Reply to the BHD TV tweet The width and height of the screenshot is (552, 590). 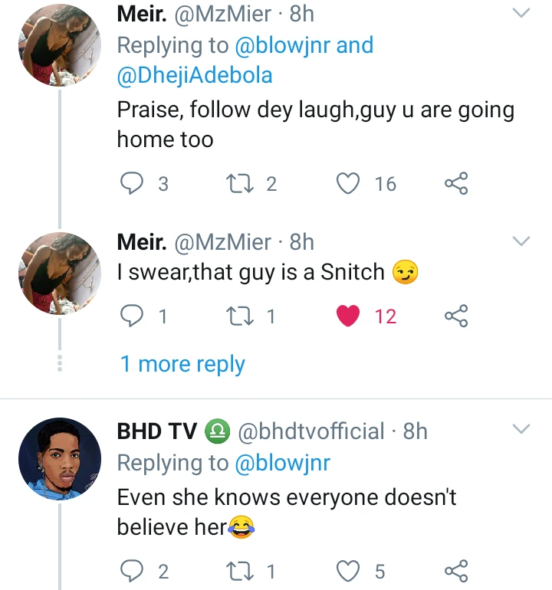click(133, 571)
